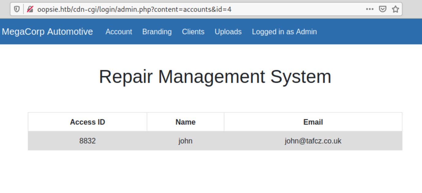422x193 pixels.
Task: Open the Account menu item
Action: 119,32
